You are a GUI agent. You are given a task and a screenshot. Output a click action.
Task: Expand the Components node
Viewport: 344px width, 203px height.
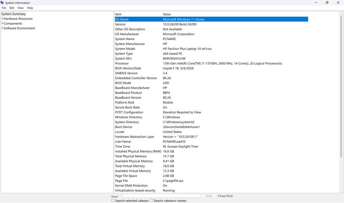tap(3, 23)
